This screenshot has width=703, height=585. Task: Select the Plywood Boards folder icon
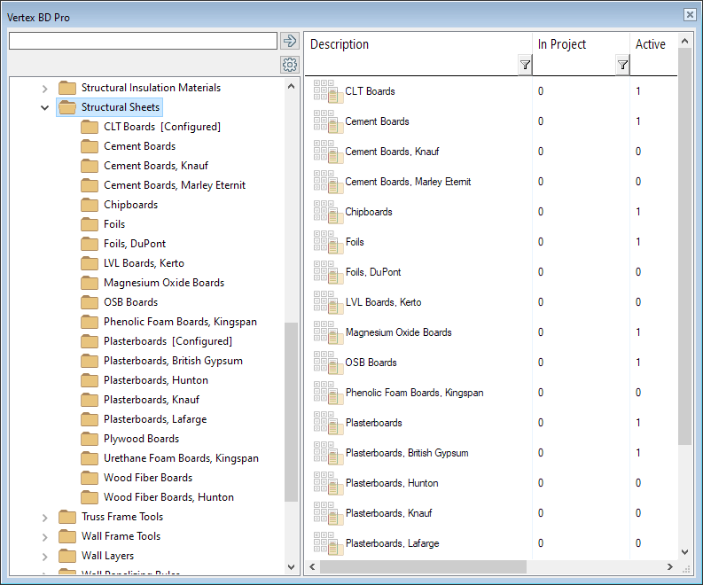[x=90, y=439]
